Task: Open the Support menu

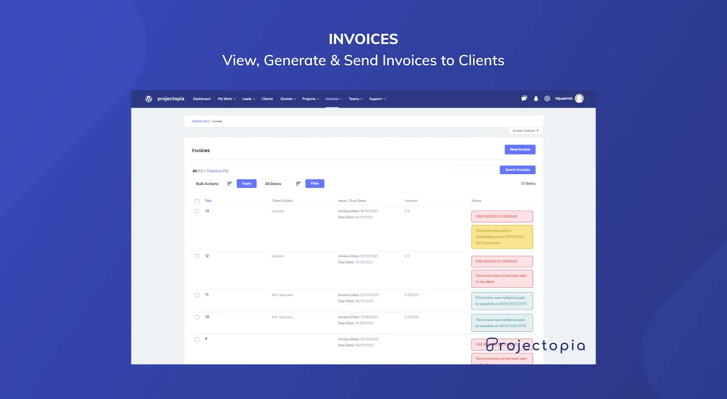Action: [377, 99]
